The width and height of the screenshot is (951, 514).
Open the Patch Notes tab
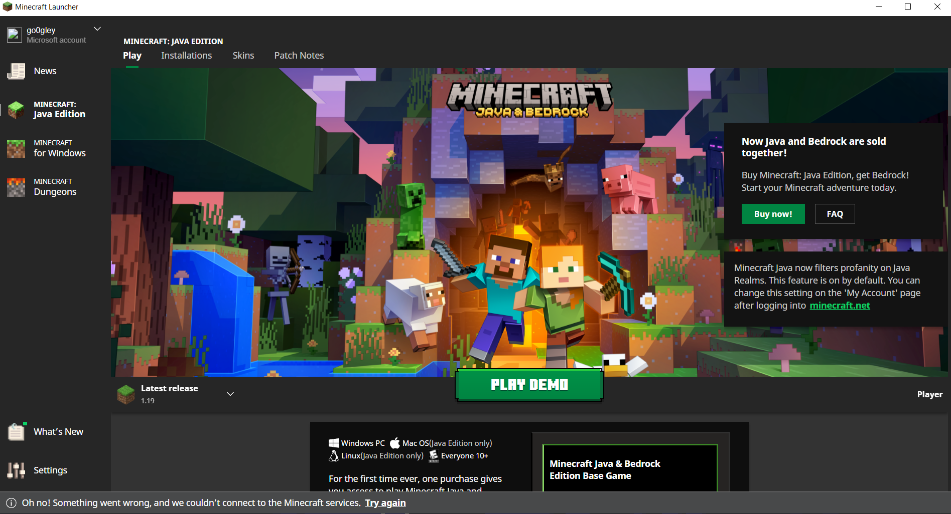(299, 56)
